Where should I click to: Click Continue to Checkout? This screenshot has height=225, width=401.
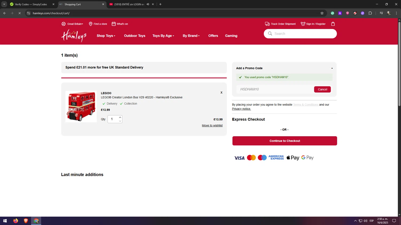[285, 141]
